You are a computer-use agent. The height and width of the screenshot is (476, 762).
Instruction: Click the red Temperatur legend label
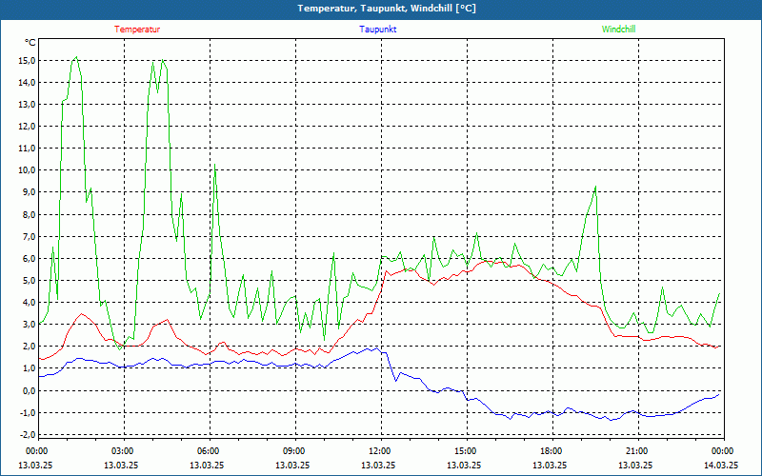tap(137, 30)
